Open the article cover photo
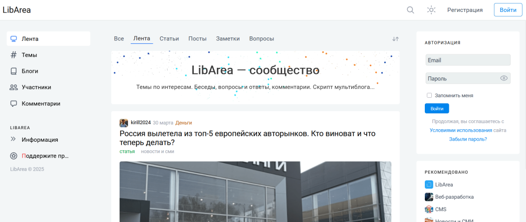 [x=255, y=192]
